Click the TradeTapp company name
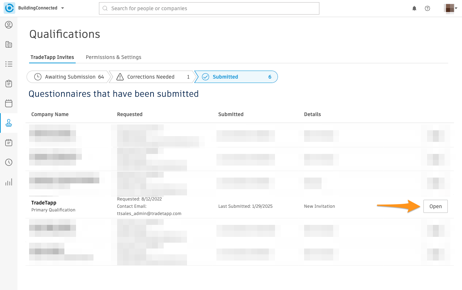 tap(44, 203)
